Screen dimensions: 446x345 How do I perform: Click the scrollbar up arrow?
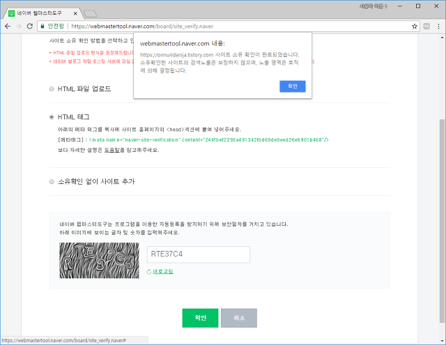[442, 37]
